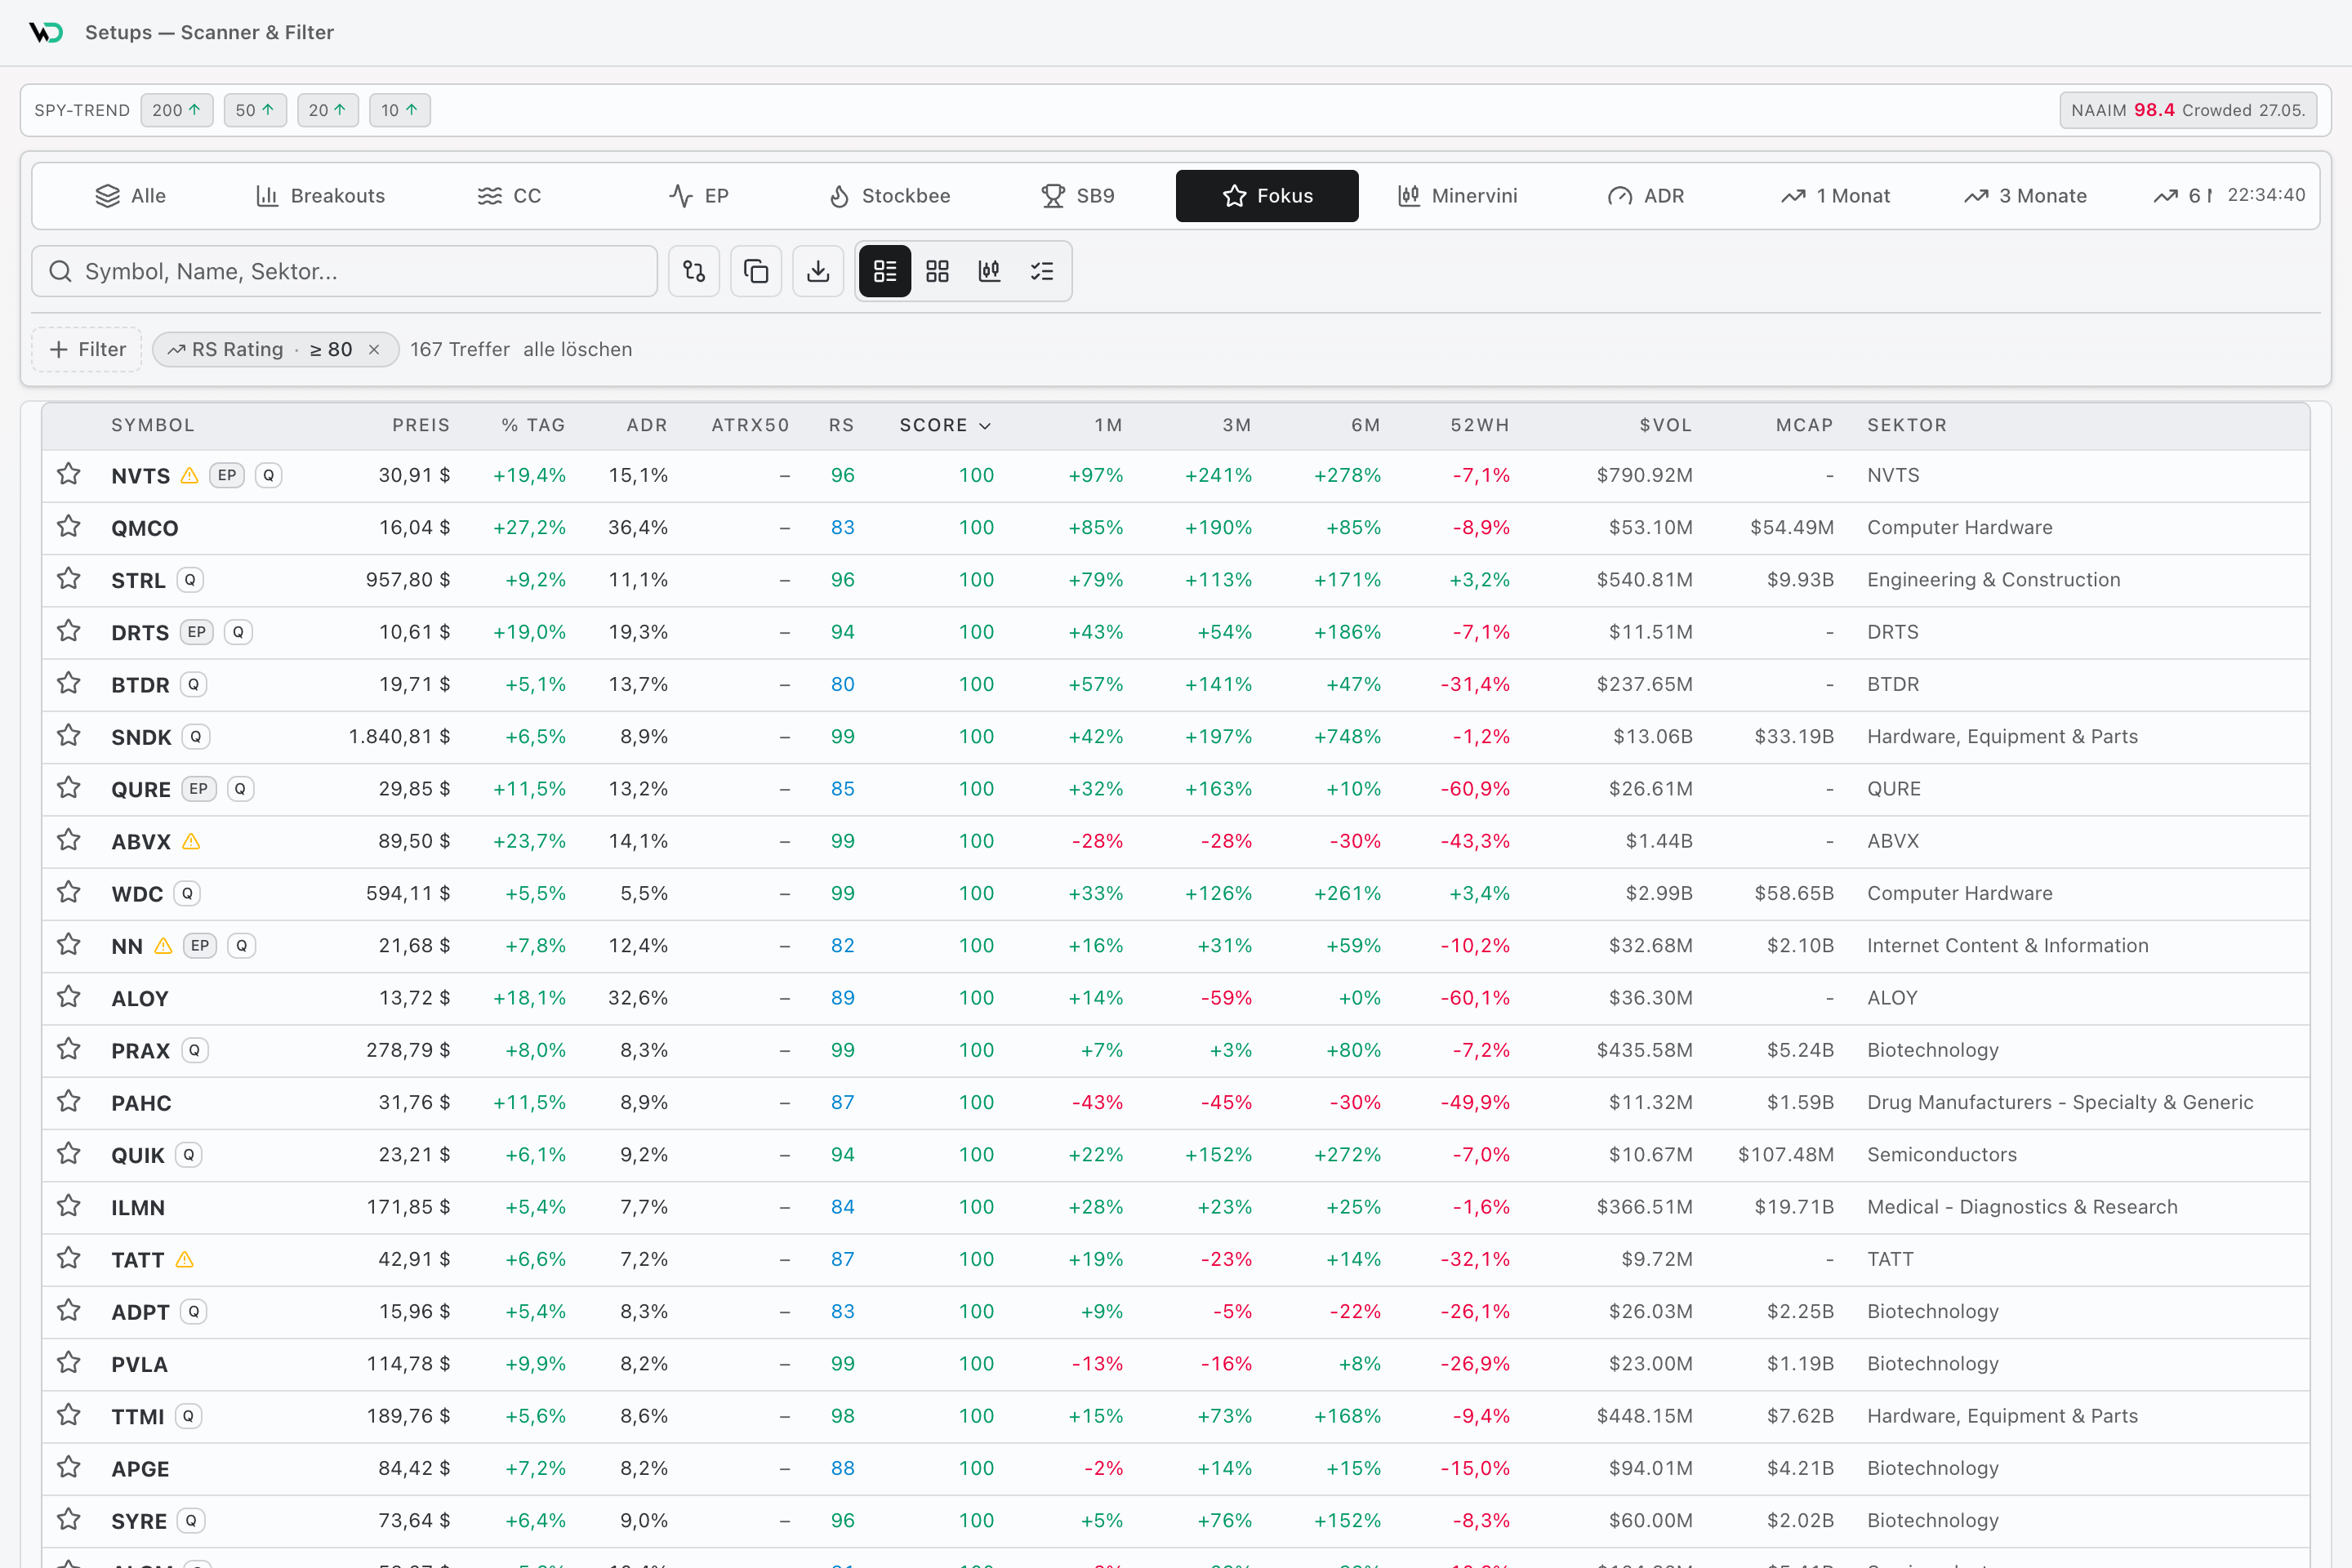This screenshot has height=1568, width=2352.
Task: Click Semiconductors sector for QUIK
Action: pos(1942,1155)
